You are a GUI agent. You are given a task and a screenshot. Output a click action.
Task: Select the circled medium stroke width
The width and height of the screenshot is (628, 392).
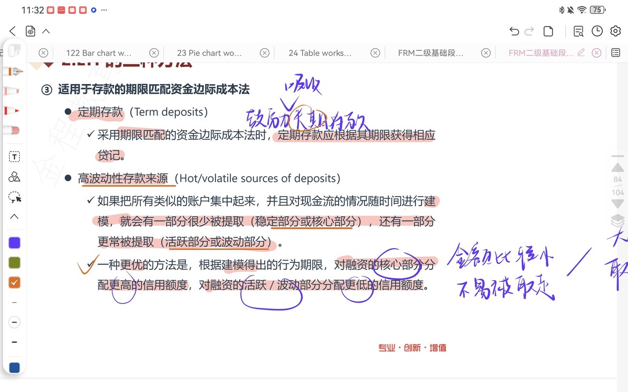point(14,322)
